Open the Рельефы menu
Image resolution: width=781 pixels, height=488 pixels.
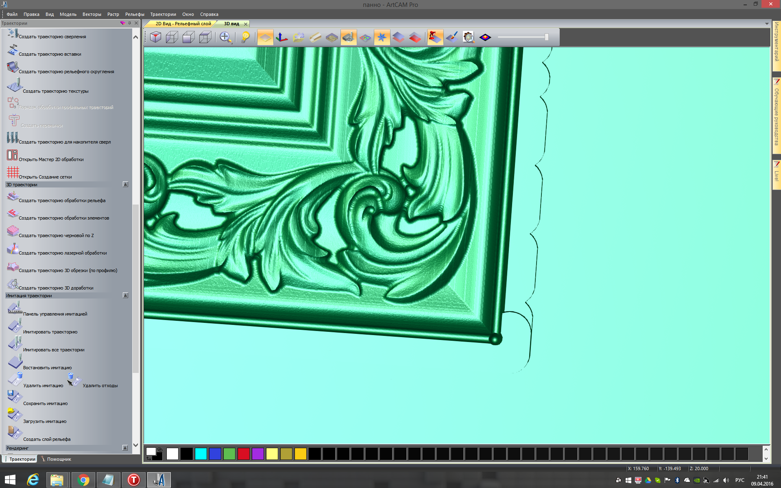134,14
